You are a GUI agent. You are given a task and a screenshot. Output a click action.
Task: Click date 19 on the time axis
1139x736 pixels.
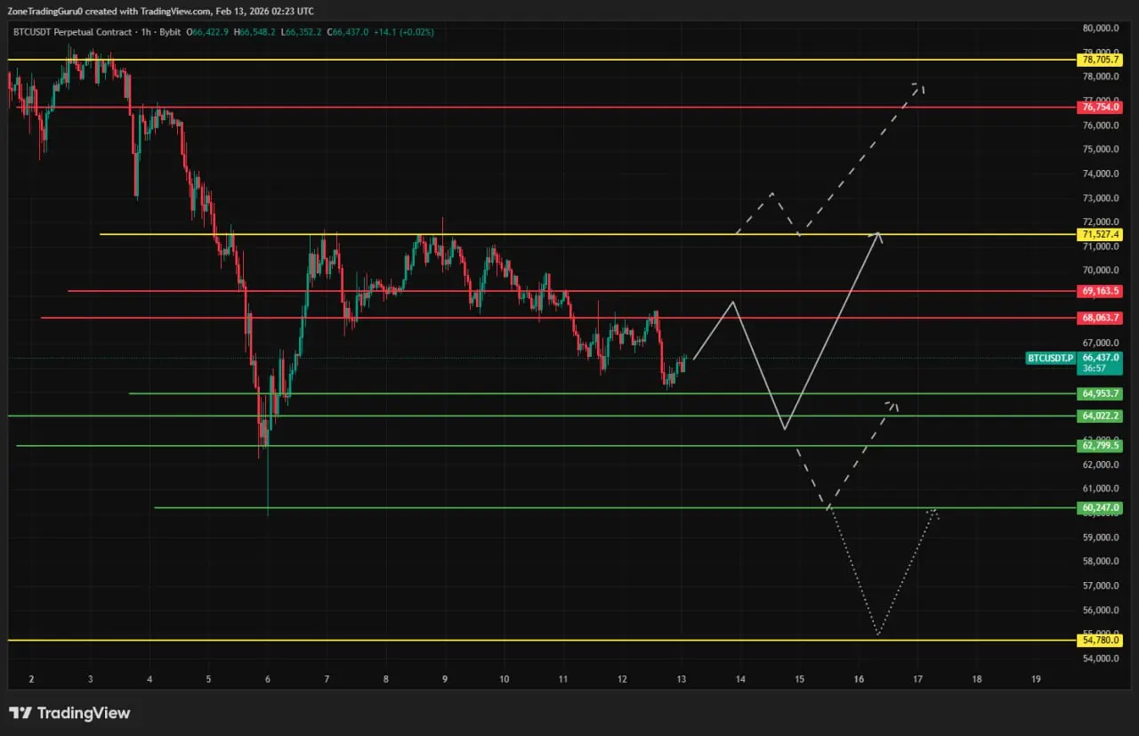coord(1036,679)
